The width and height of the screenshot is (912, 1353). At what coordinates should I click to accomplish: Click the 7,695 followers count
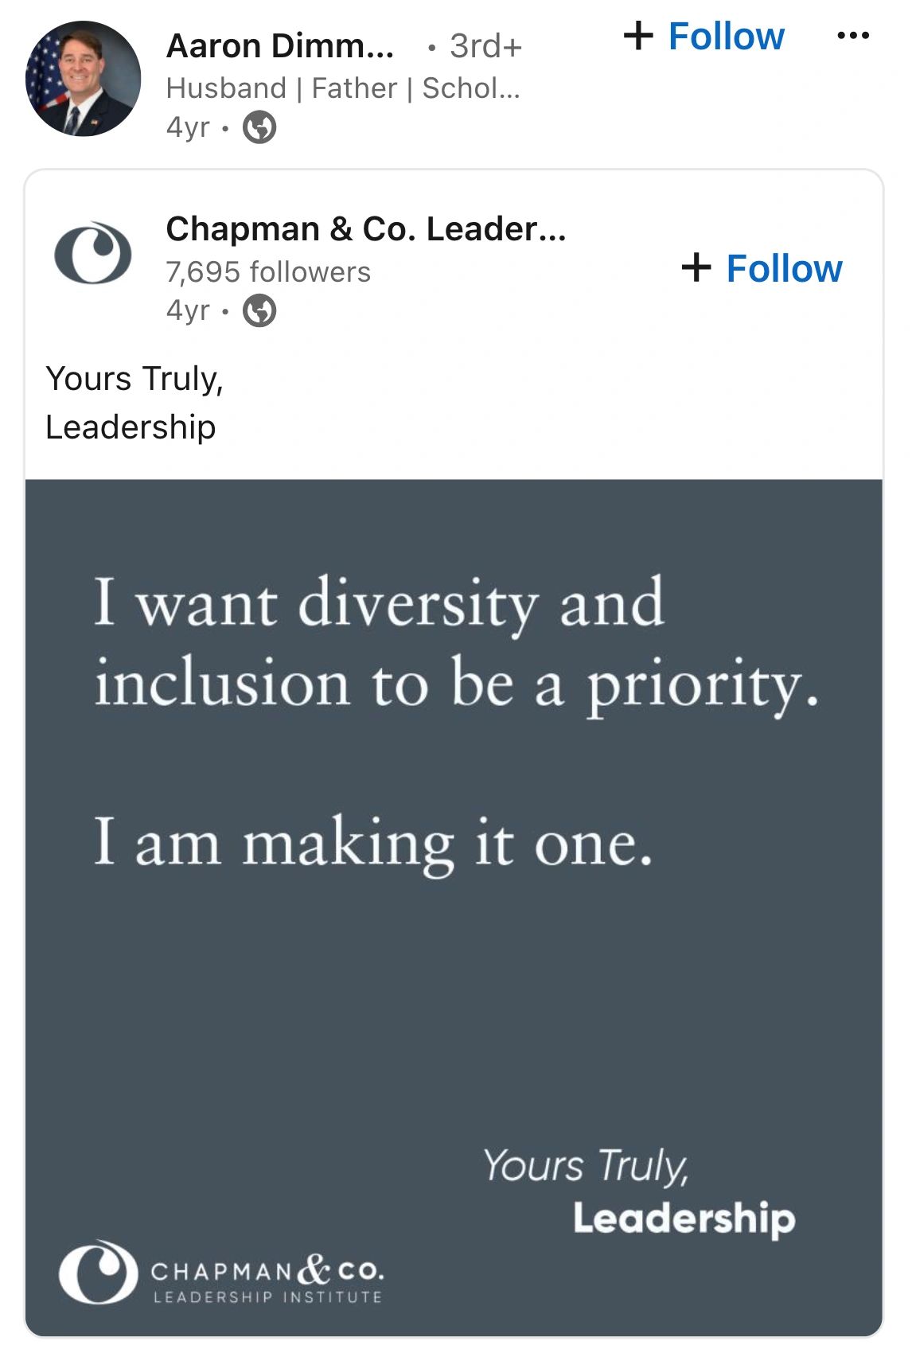tap(268, 272)
